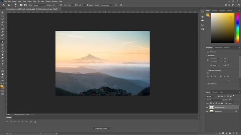Select the Hand tool
The width and height of the screenshot is (241, 135).
3,74
